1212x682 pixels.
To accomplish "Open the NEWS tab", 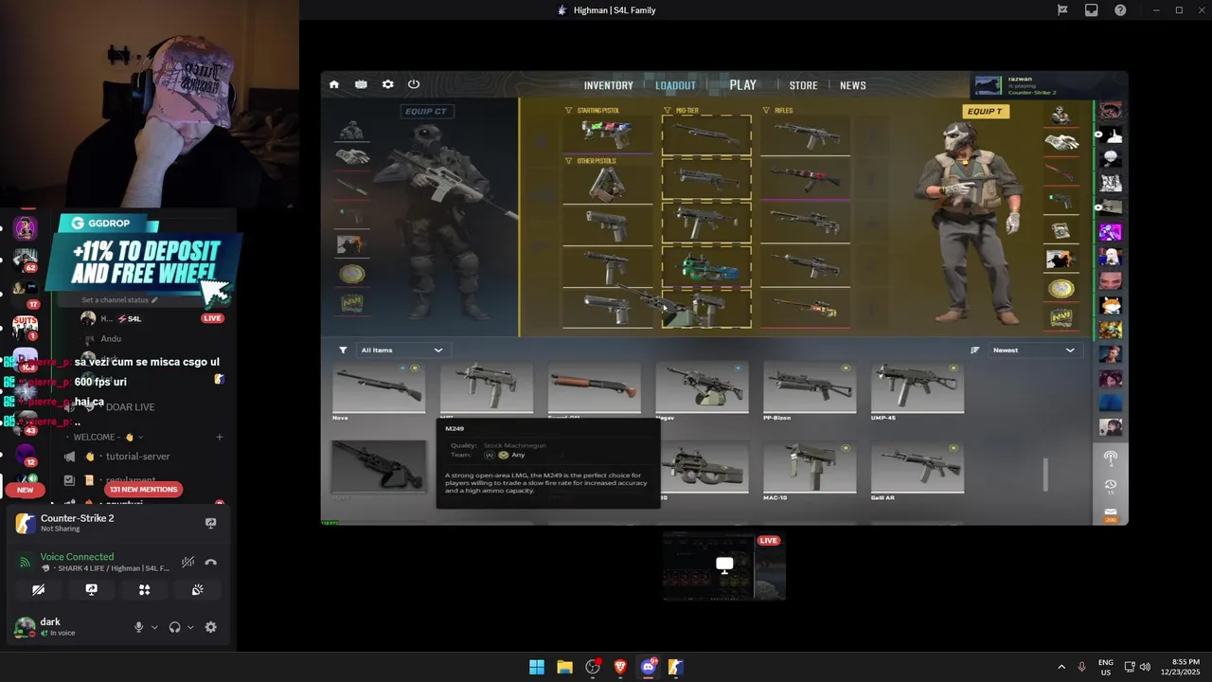I will coord(852,85).
